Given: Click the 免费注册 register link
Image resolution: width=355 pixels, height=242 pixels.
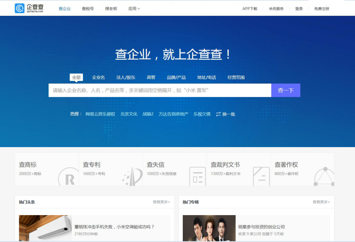Looking at the screenshot, I should click(x=322, y=9).
